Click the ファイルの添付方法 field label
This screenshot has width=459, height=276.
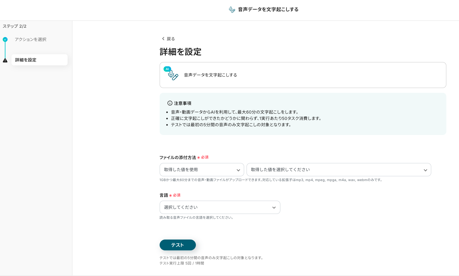coord(177,158)
